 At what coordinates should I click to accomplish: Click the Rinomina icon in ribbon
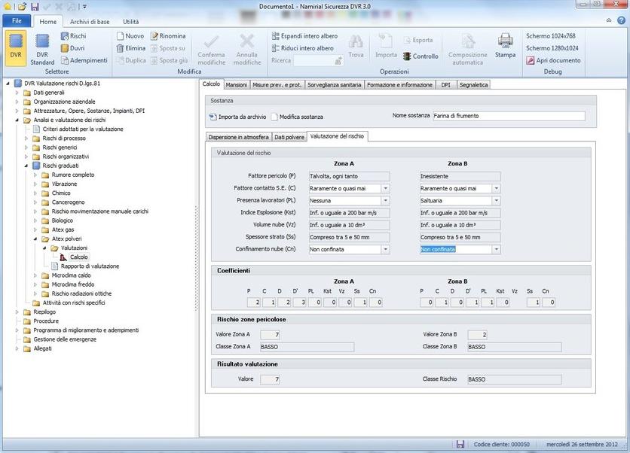[154, 36]
